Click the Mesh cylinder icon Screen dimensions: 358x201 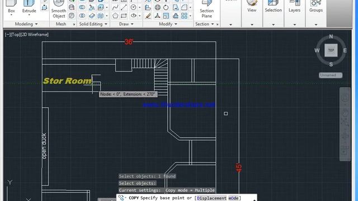[x=72, y=7]
